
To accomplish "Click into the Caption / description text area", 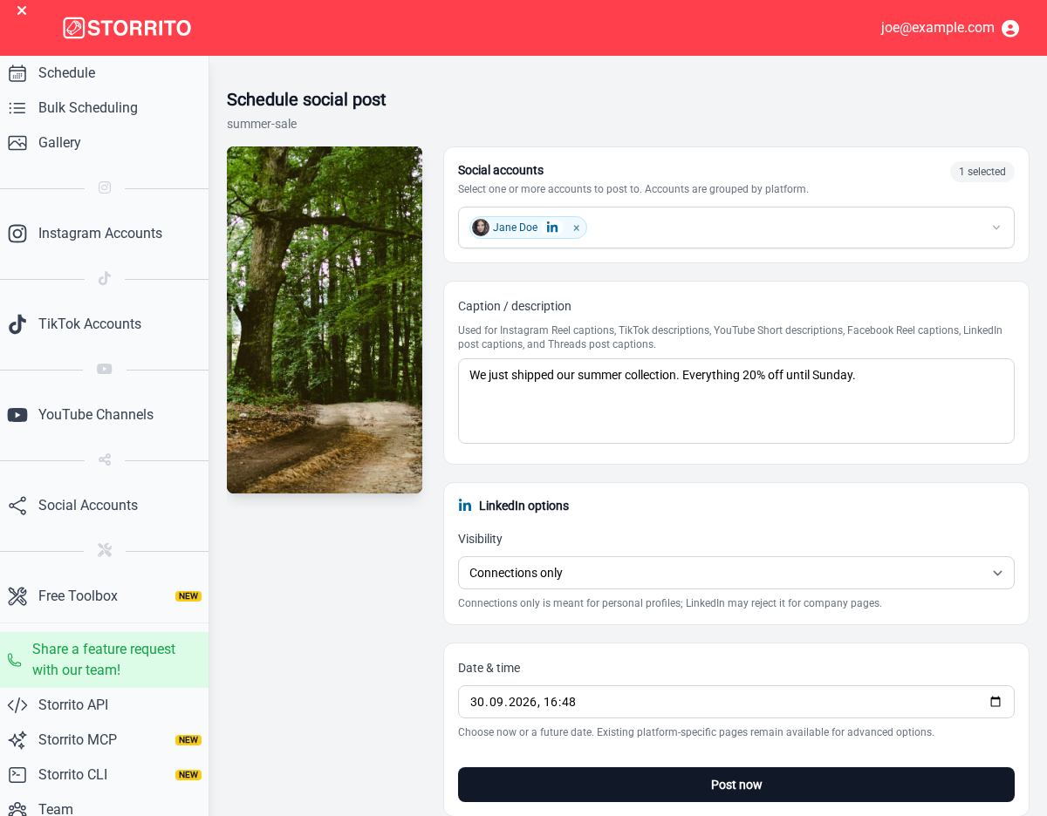I will point(736,401).
